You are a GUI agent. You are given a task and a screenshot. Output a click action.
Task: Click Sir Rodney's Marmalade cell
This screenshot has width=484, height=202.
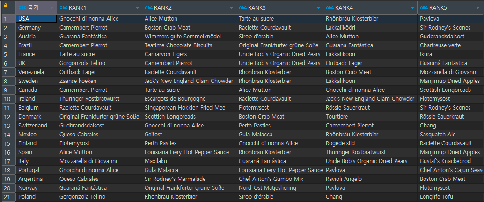pyautogui.click(x=189, y=179)
